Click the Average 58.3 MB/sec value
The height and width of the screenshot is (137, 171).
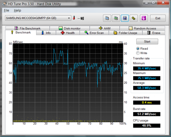pos(147,88)
